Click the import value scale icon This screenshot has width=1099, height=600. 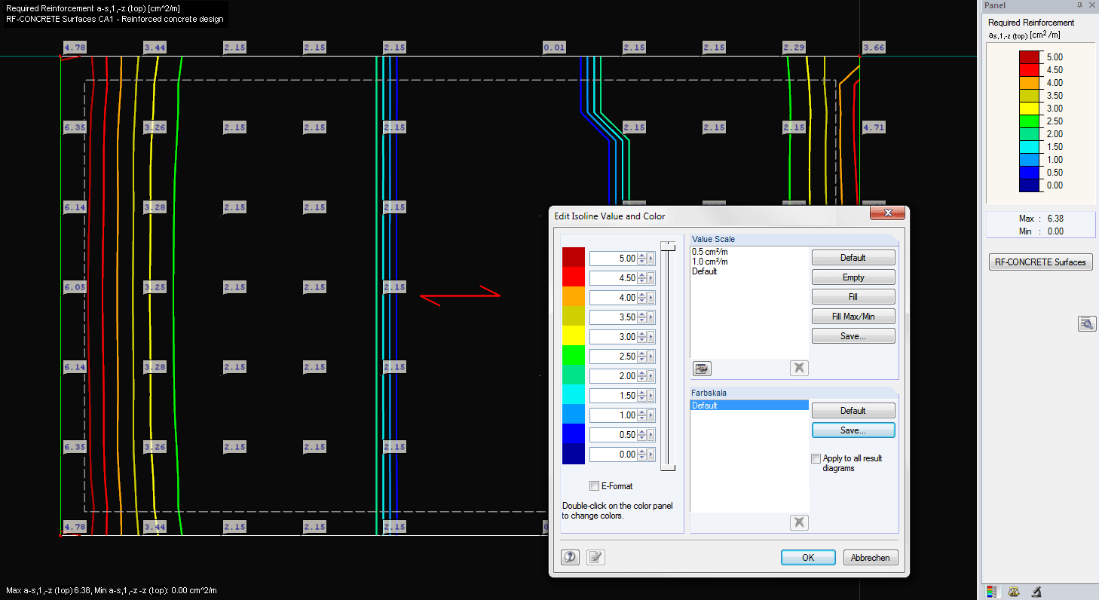click(x=702, y=369)
